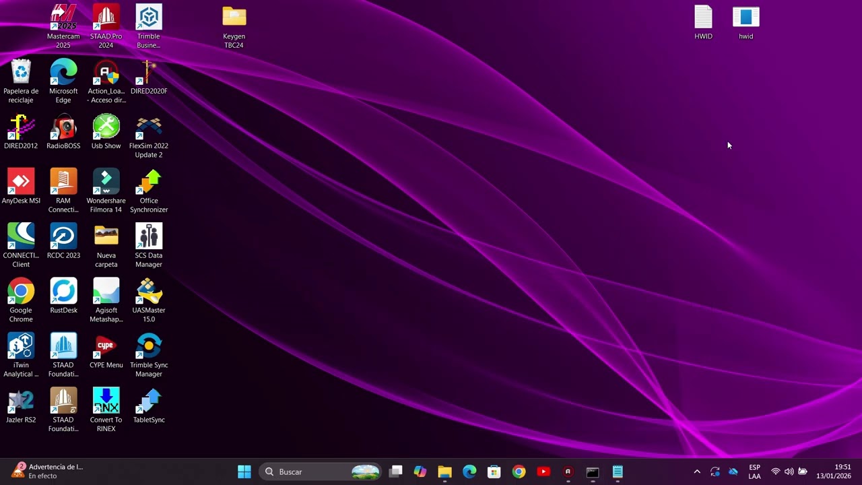Open Trimble Business Center shortcut
The image size is (862, 485).
[149, 26]
